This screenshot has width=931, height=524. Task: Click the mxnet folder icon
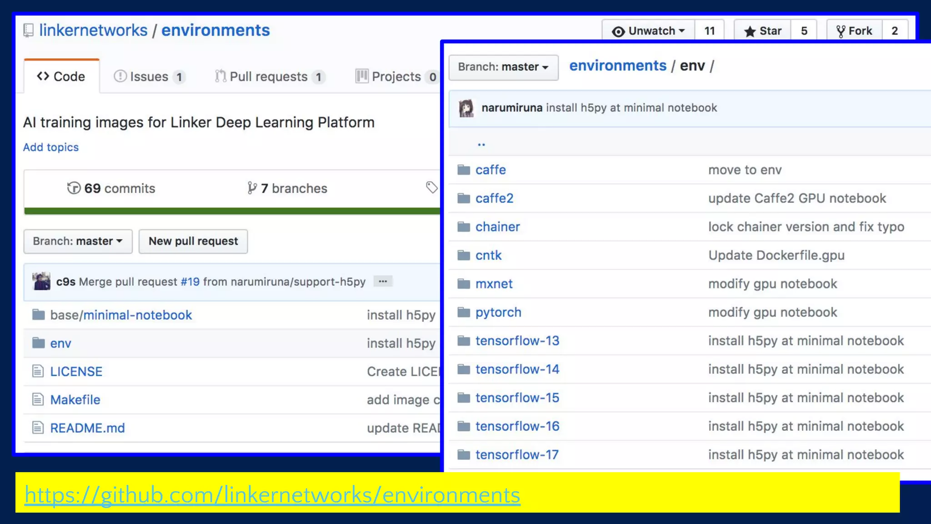pyautogui.click(x=464, y=284)
